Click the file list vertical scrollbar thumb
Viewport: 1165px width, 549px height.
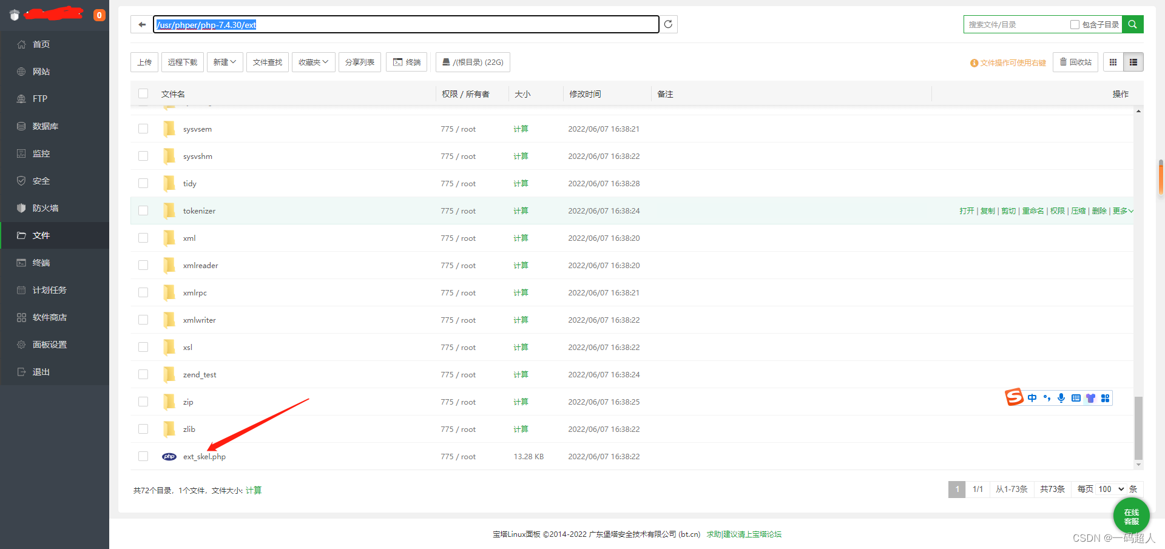click(x=1138, y=428)
